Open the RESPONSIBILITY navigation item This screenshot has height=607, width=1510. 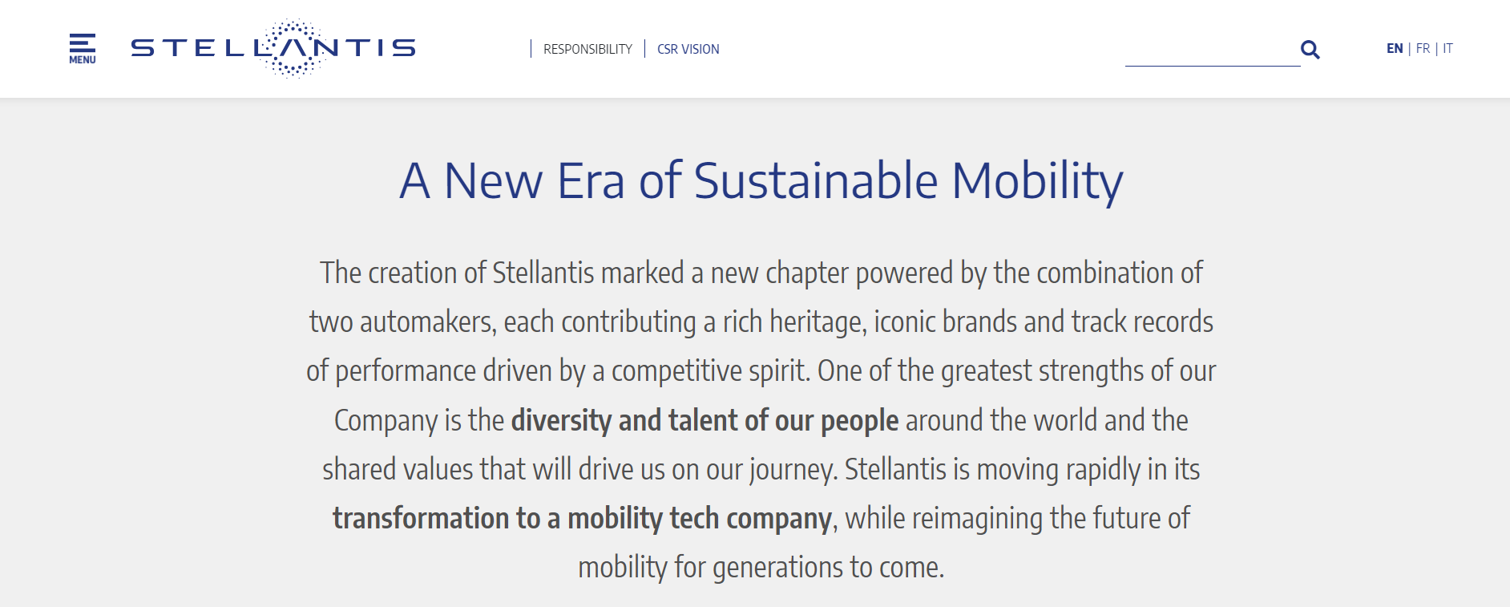pos(587,49)
